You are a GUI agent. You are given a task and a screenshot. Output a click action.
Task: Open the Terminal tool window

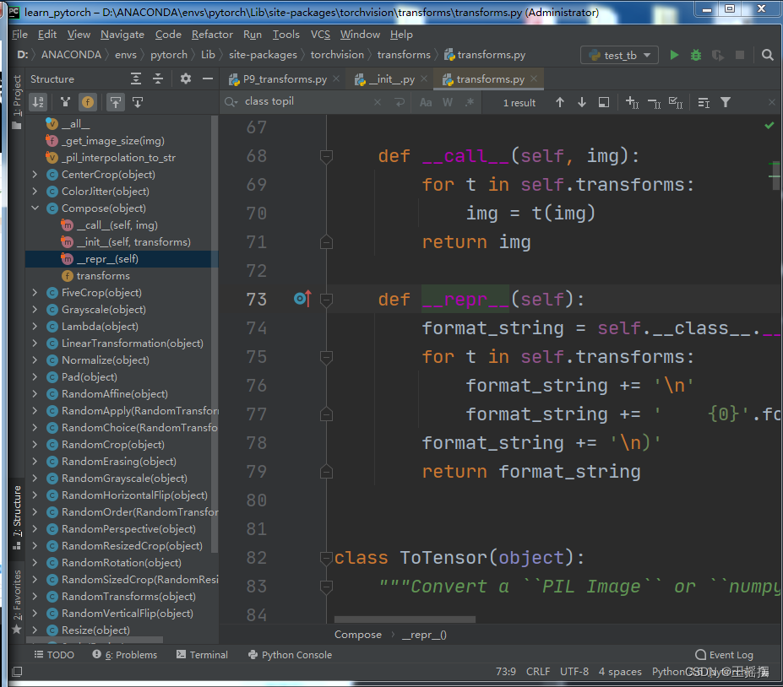pyautogui.click(x=202, y=655)
